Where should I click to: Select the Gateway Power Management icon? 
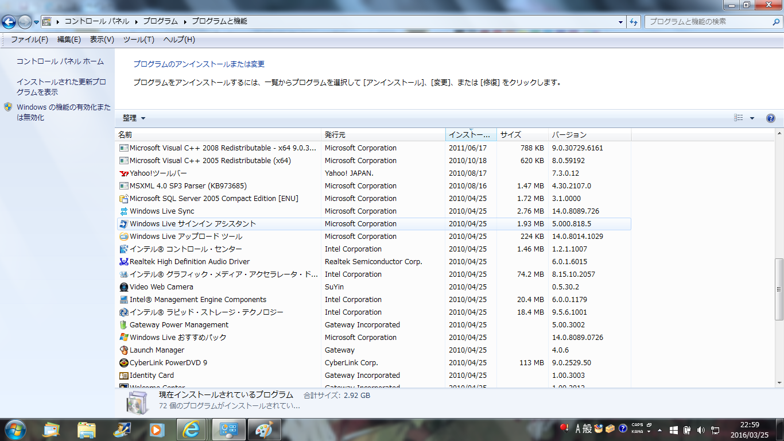pyautogui.click(x=123, y=325)
